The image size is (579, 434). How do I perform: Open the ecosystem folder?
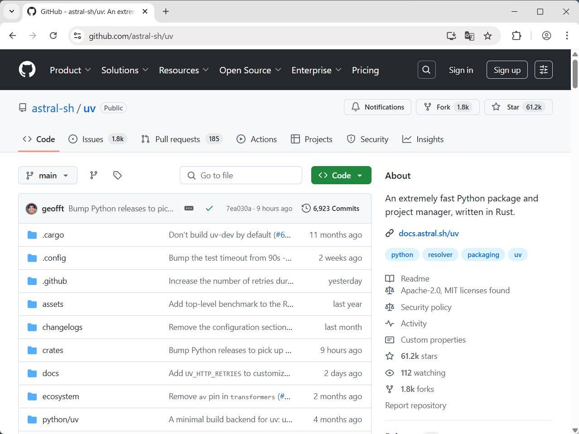point(61,396)
